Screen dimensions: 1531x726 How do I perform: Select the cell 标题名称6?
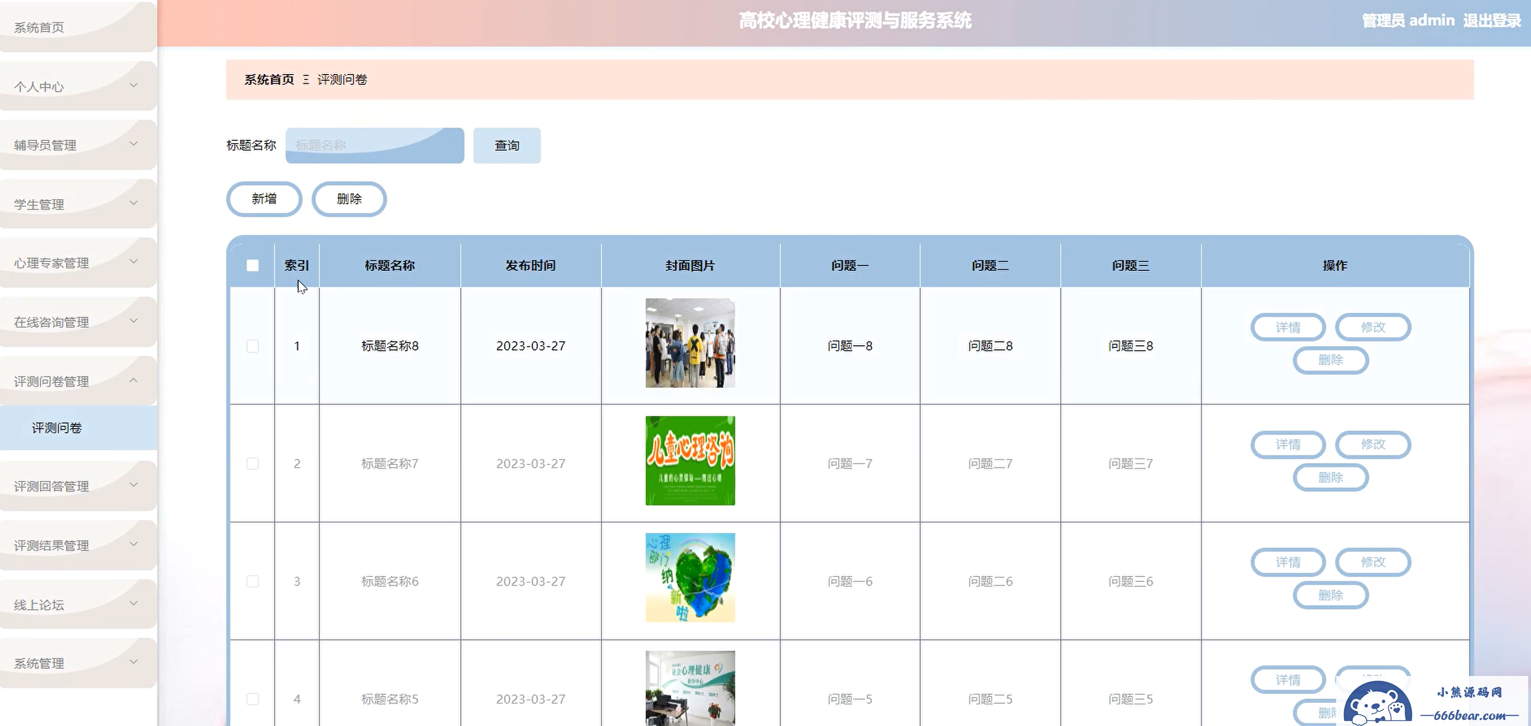(390, 581)
